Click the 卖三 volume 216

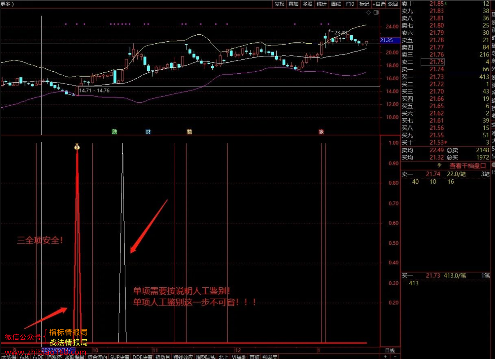[x=484, y=55]
